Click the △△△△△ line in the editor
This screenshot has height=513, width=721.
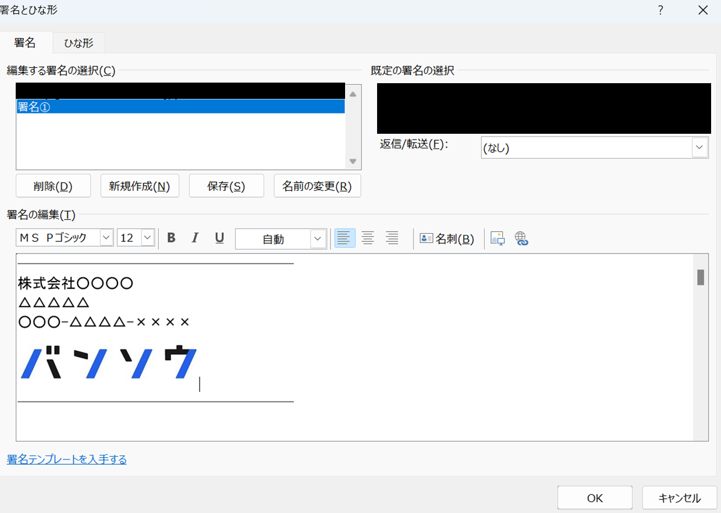coord(53,303)
